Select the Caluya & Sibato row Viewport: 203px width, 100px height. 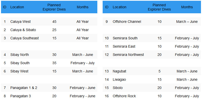tap(49, 30)
